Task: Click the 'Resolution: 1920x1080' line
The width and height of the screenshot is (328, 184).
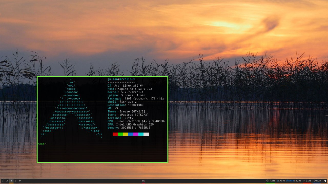Action: [126, 105]
